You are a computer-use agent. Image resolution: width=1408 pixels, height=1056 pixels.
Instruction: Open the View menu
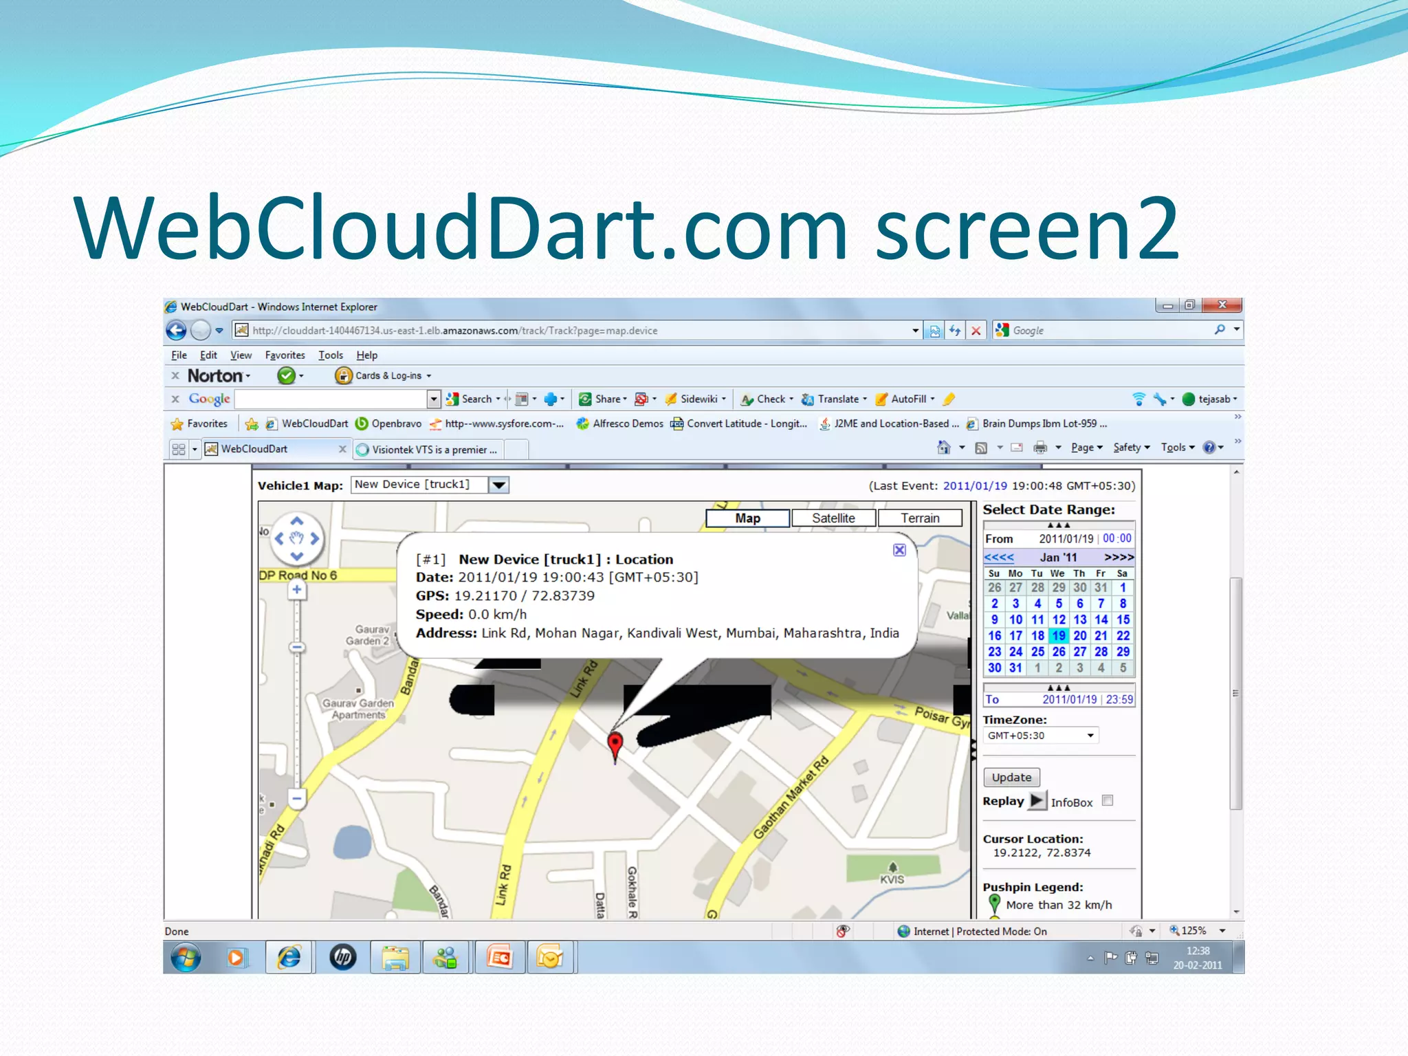coord(241,355)
